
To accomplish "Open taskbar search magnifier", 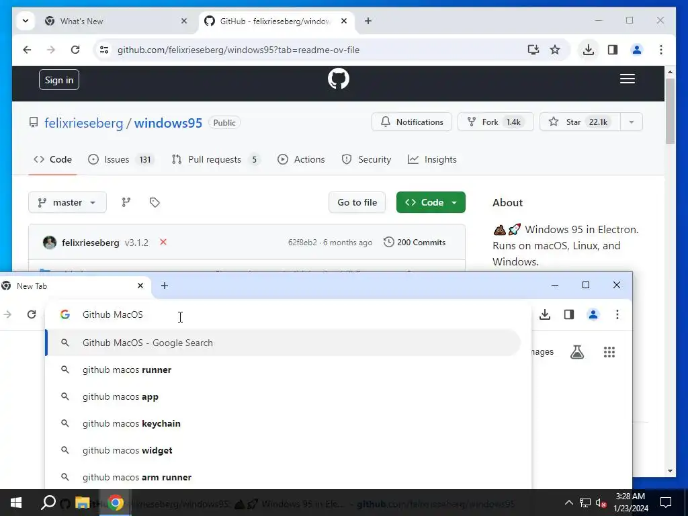I will pyautogui.click(x=48, y=503).
